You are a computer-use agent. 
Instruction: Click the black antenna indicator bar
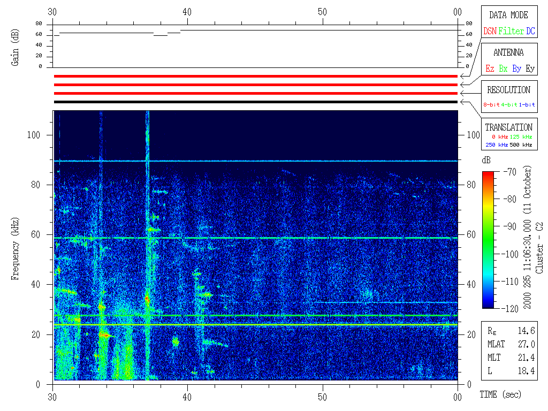(x=256, y=102)
